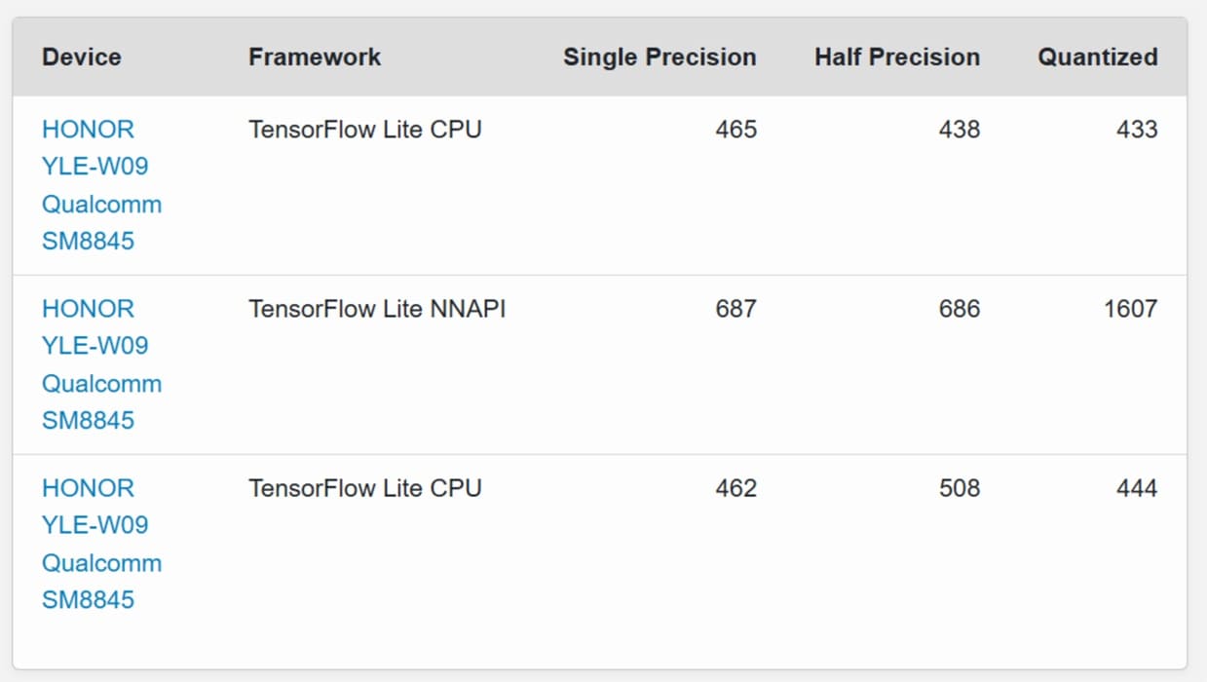The image size is (1207, 682).
Task: Select the half precision score 686
Action: [959, 309]
